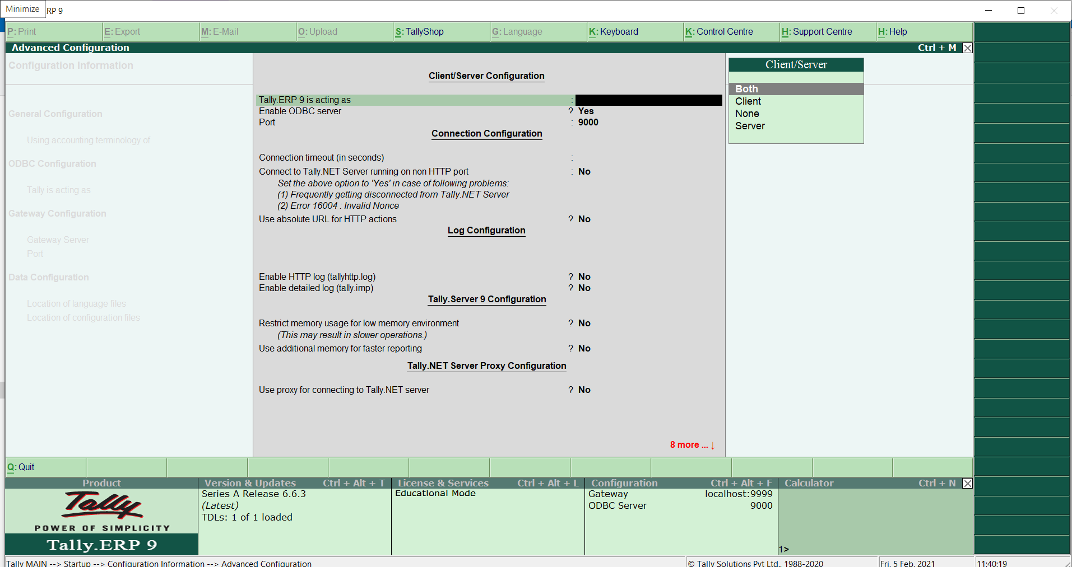Click the Tally.ERP 9 is acting as field
This screenshot has width=1072, height=567.
(x=648, y=100)
